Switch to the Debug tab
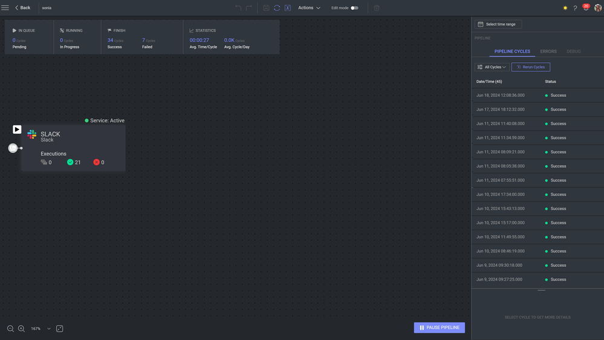The width and height of the screenshot is (604, 340). pos(574,51)
